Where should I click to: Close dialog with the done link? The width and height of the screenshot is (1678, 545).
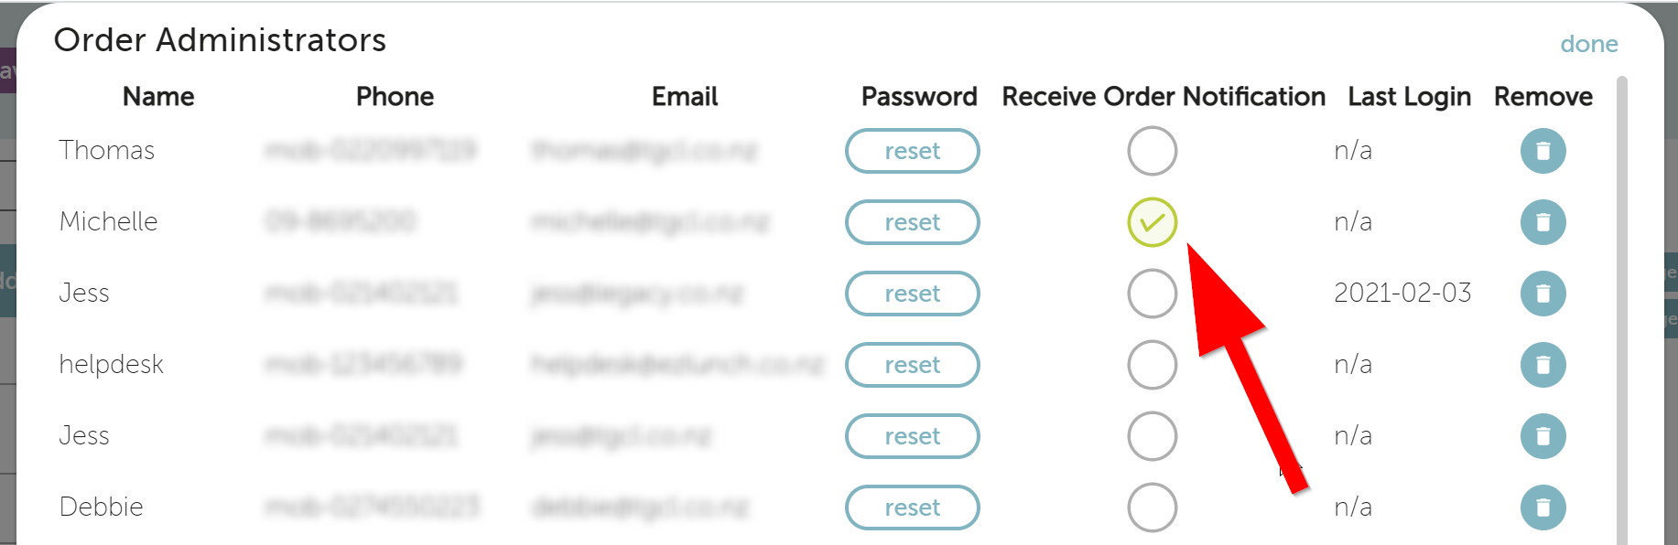pos(1588,44)
